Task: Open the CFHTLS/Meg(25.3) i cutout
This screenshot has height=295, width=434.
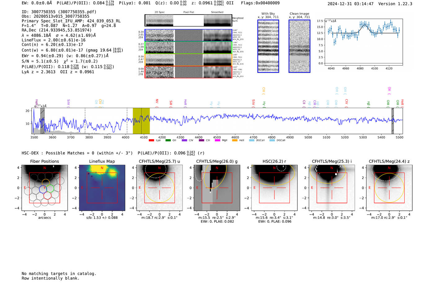Action: [x=332, y=188]
